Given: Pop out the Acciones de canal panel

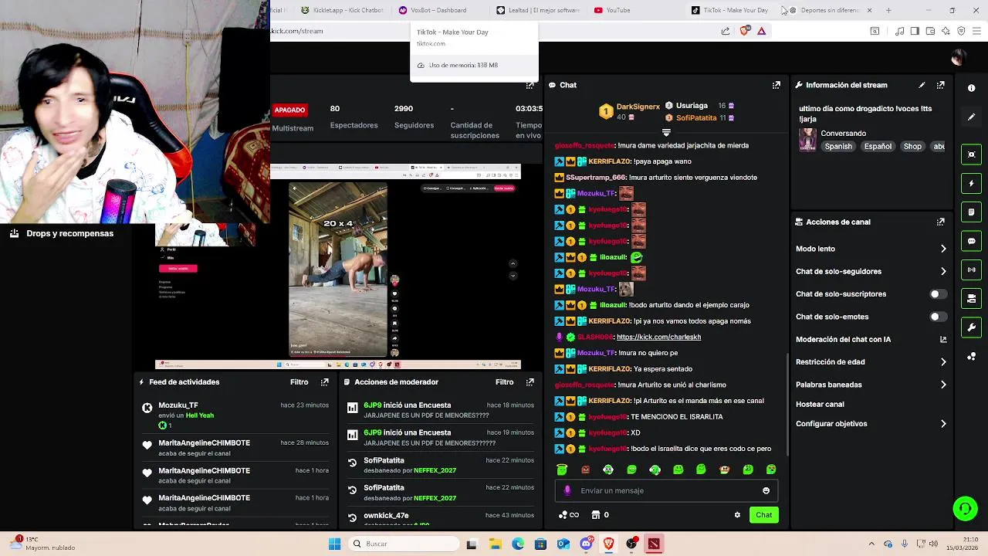Looking at the screenshot, I should click(941, 222).
